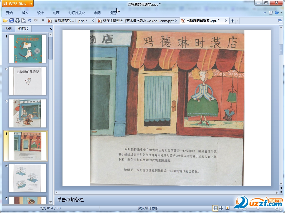Click thumbnail pane scroll down arrow

(51, 202)
